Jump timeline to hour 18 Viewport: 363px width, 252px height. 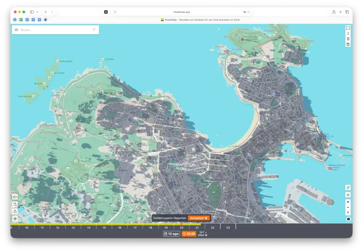tap(150, 228)
